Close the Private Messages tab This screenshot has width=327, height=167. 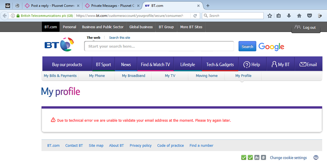pyautogui.click(x=138, y=6)
